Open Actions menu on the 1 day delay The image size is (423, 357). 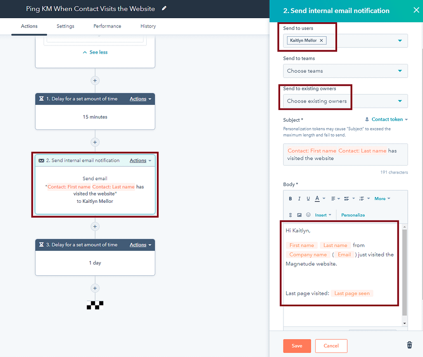(140, 245)
